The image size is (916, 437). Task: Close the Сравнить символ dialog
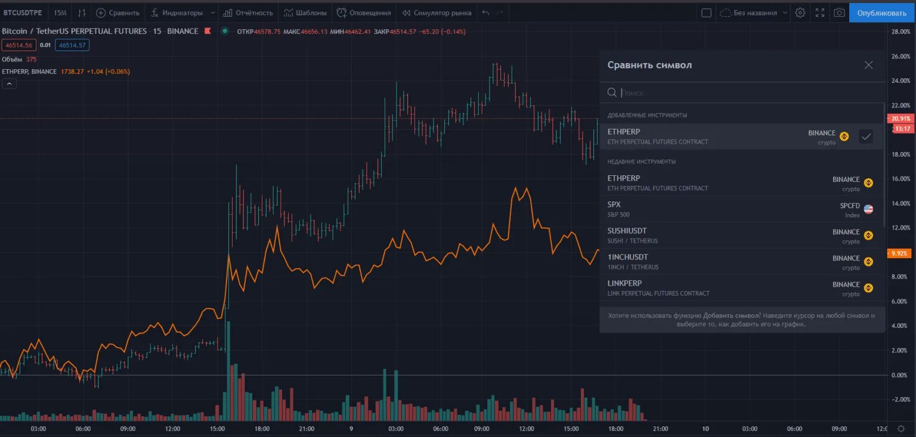tap(868, 65)
